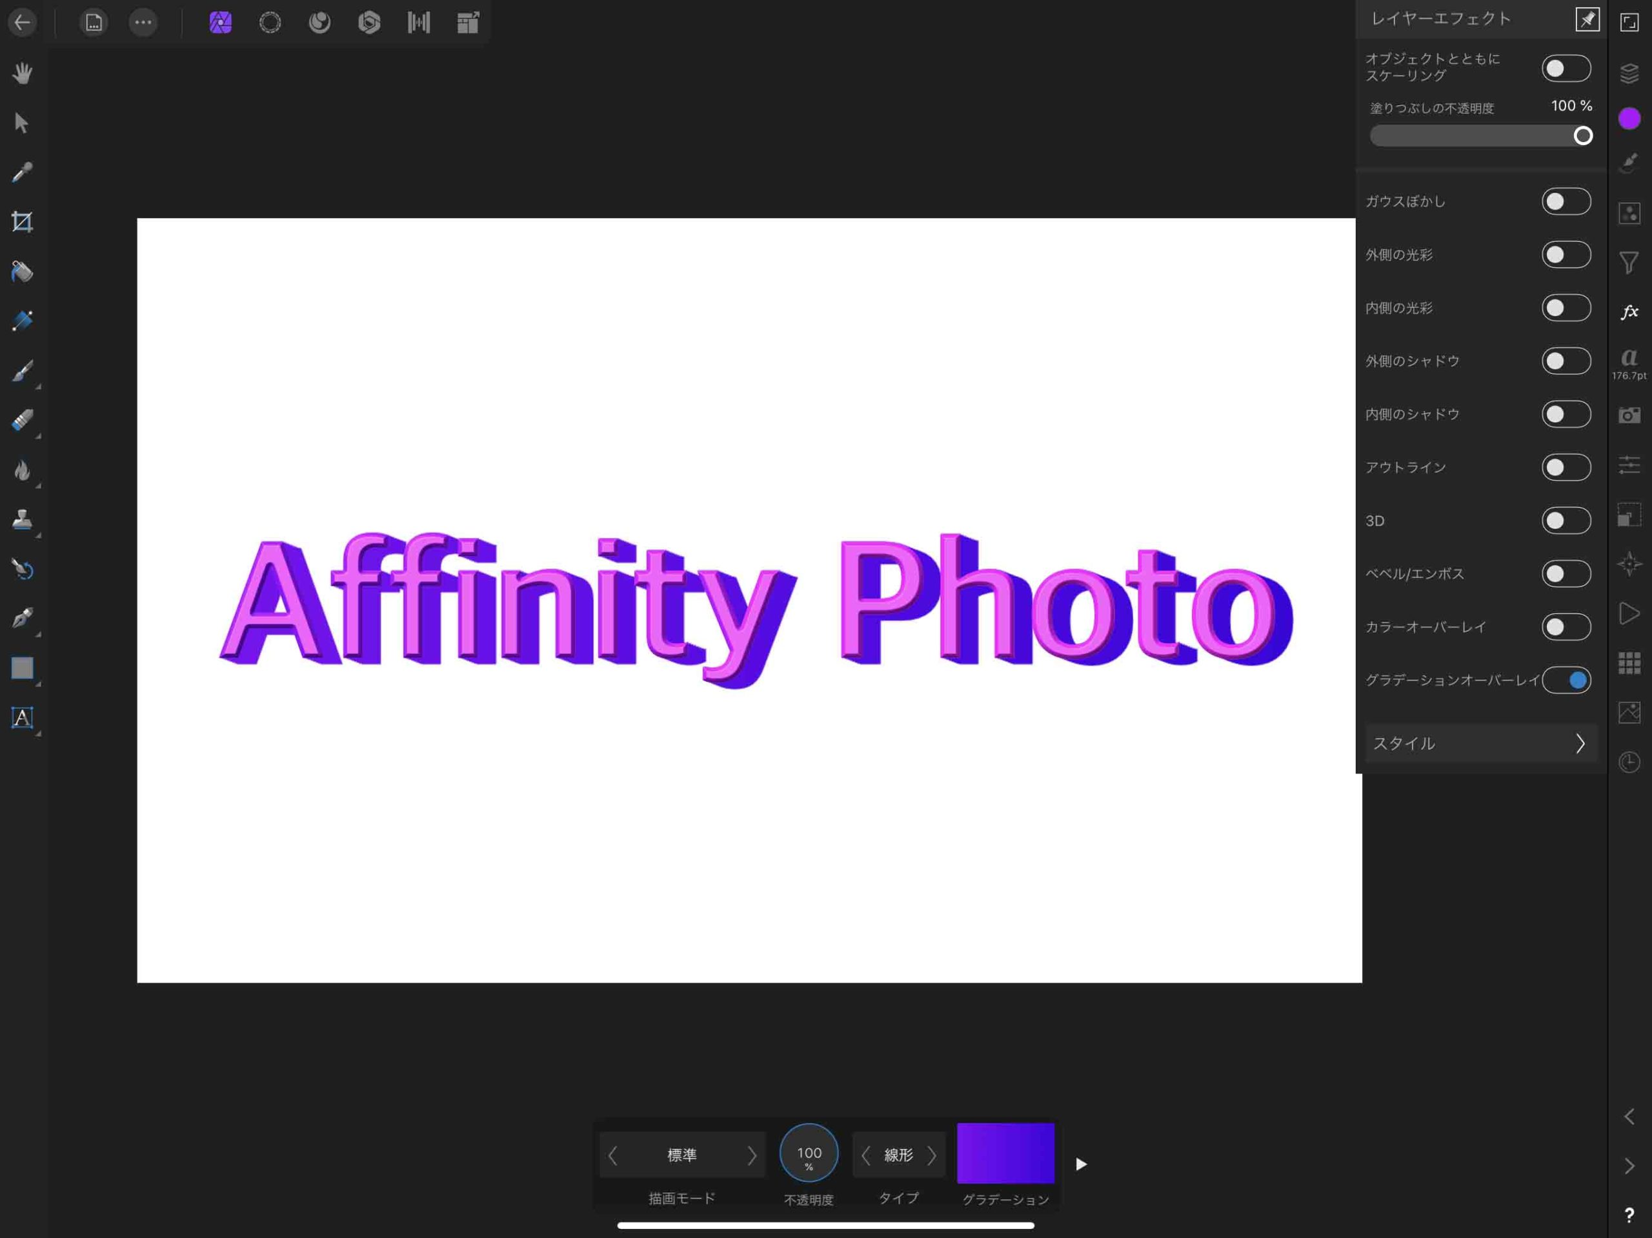
Task: Open the help question mark
Action: (x=1629, y=1215)
